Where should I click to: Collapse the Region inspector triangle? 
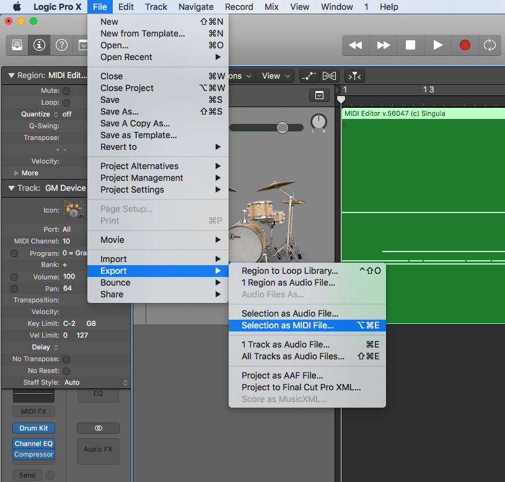click(11, 76)
